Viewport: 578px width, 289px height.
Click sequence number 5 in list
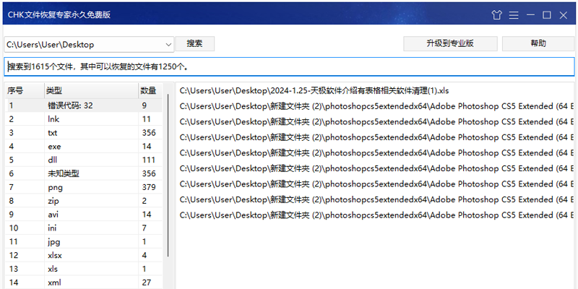tap(12, 160)
